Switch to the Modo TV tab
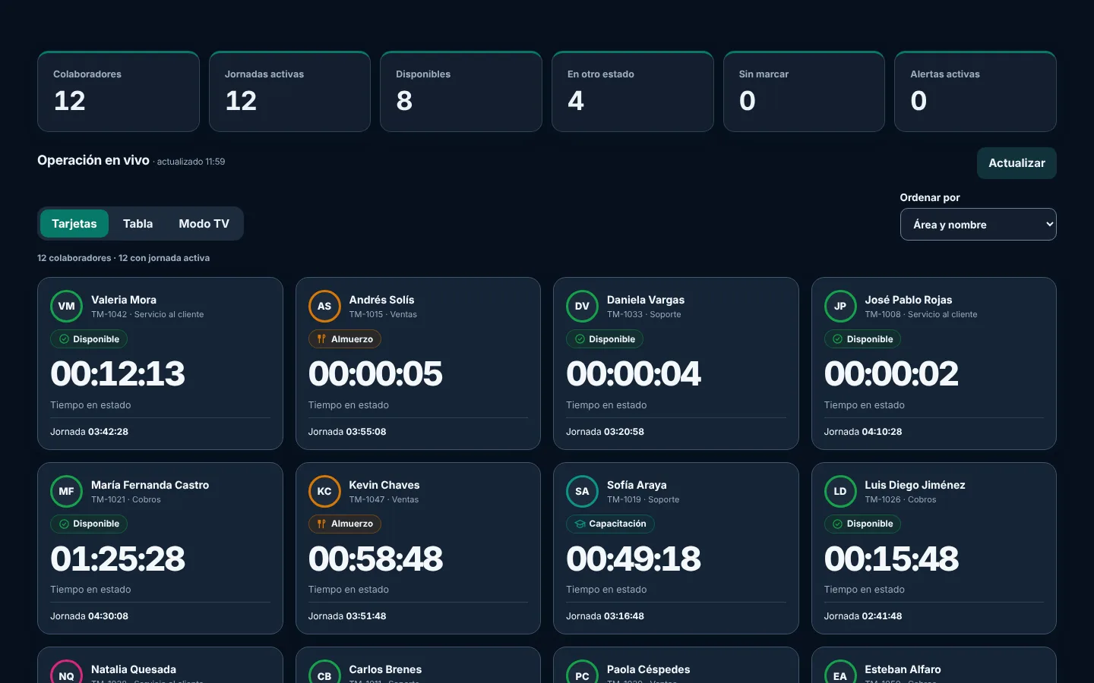Screen dimensions: 1094x683 tap(204, 224)
